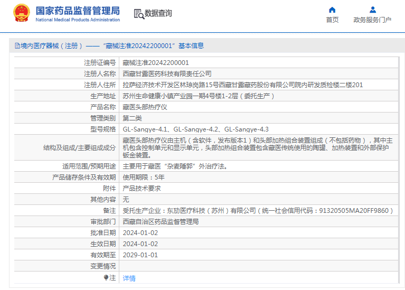Screen dimensions: 405x290
Task: Click the national emblem logo
Action: [x=21, y=13]
